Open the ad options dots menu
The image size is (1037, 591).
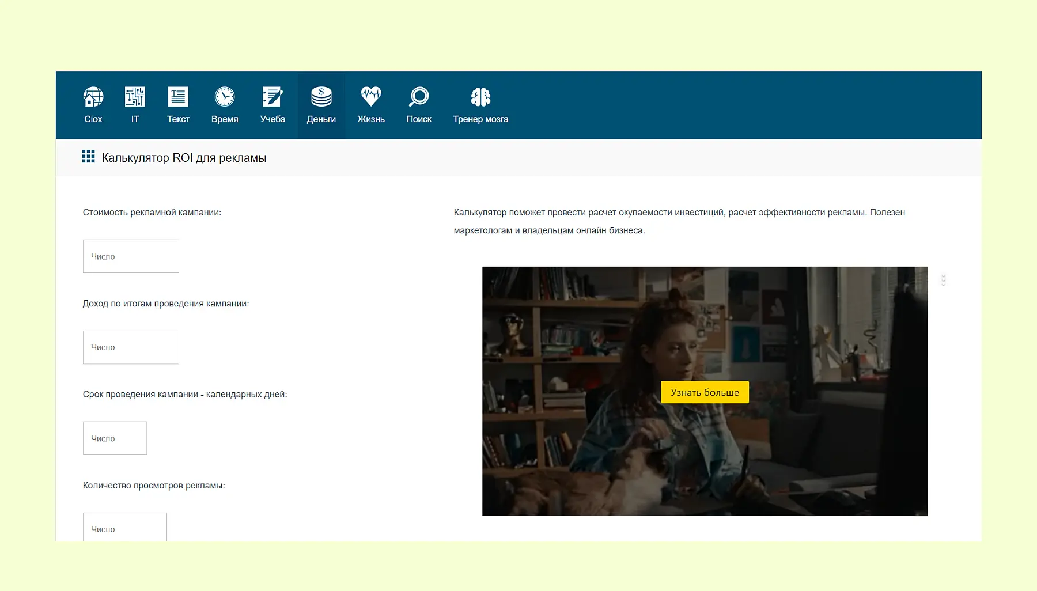pyautogui.click(x=943, y=280)
